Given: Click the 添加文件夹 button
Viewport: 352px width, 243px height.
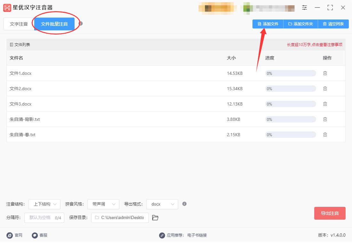Looking at the screenshot, I should coord(300,24).
